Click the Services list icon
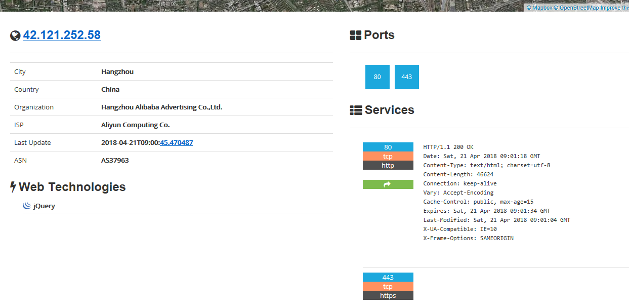 (356, 110)
